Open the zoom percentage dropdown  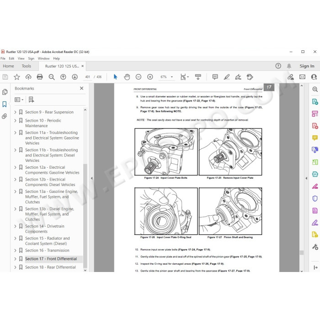click(x=172, y=77)
